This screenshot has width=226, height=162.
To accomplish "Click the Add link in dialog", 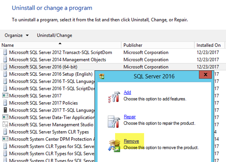I will point(127,92).
